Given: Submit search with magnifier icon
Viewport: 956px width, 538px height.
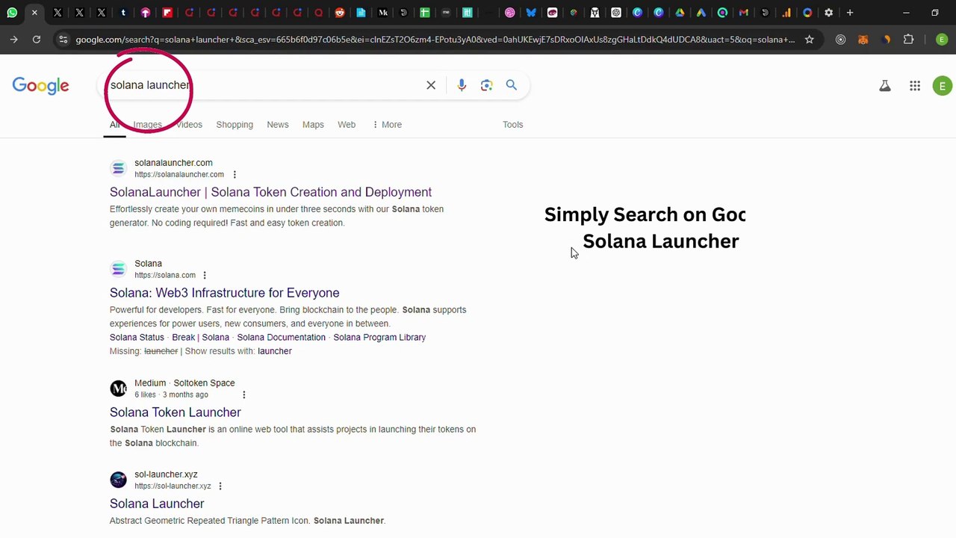Looking at the screenshot, I should click(x=512, y=85).
